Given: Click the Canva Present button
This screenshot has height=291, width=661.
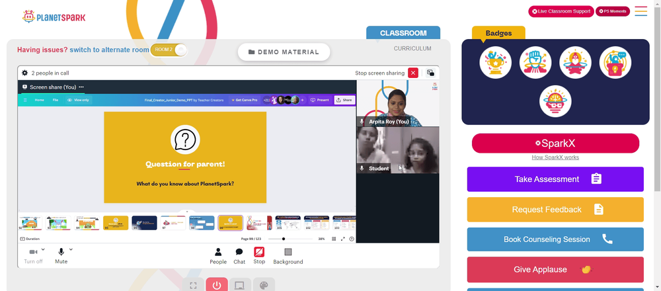Looking at the screenshot, I should coord(319,100).
